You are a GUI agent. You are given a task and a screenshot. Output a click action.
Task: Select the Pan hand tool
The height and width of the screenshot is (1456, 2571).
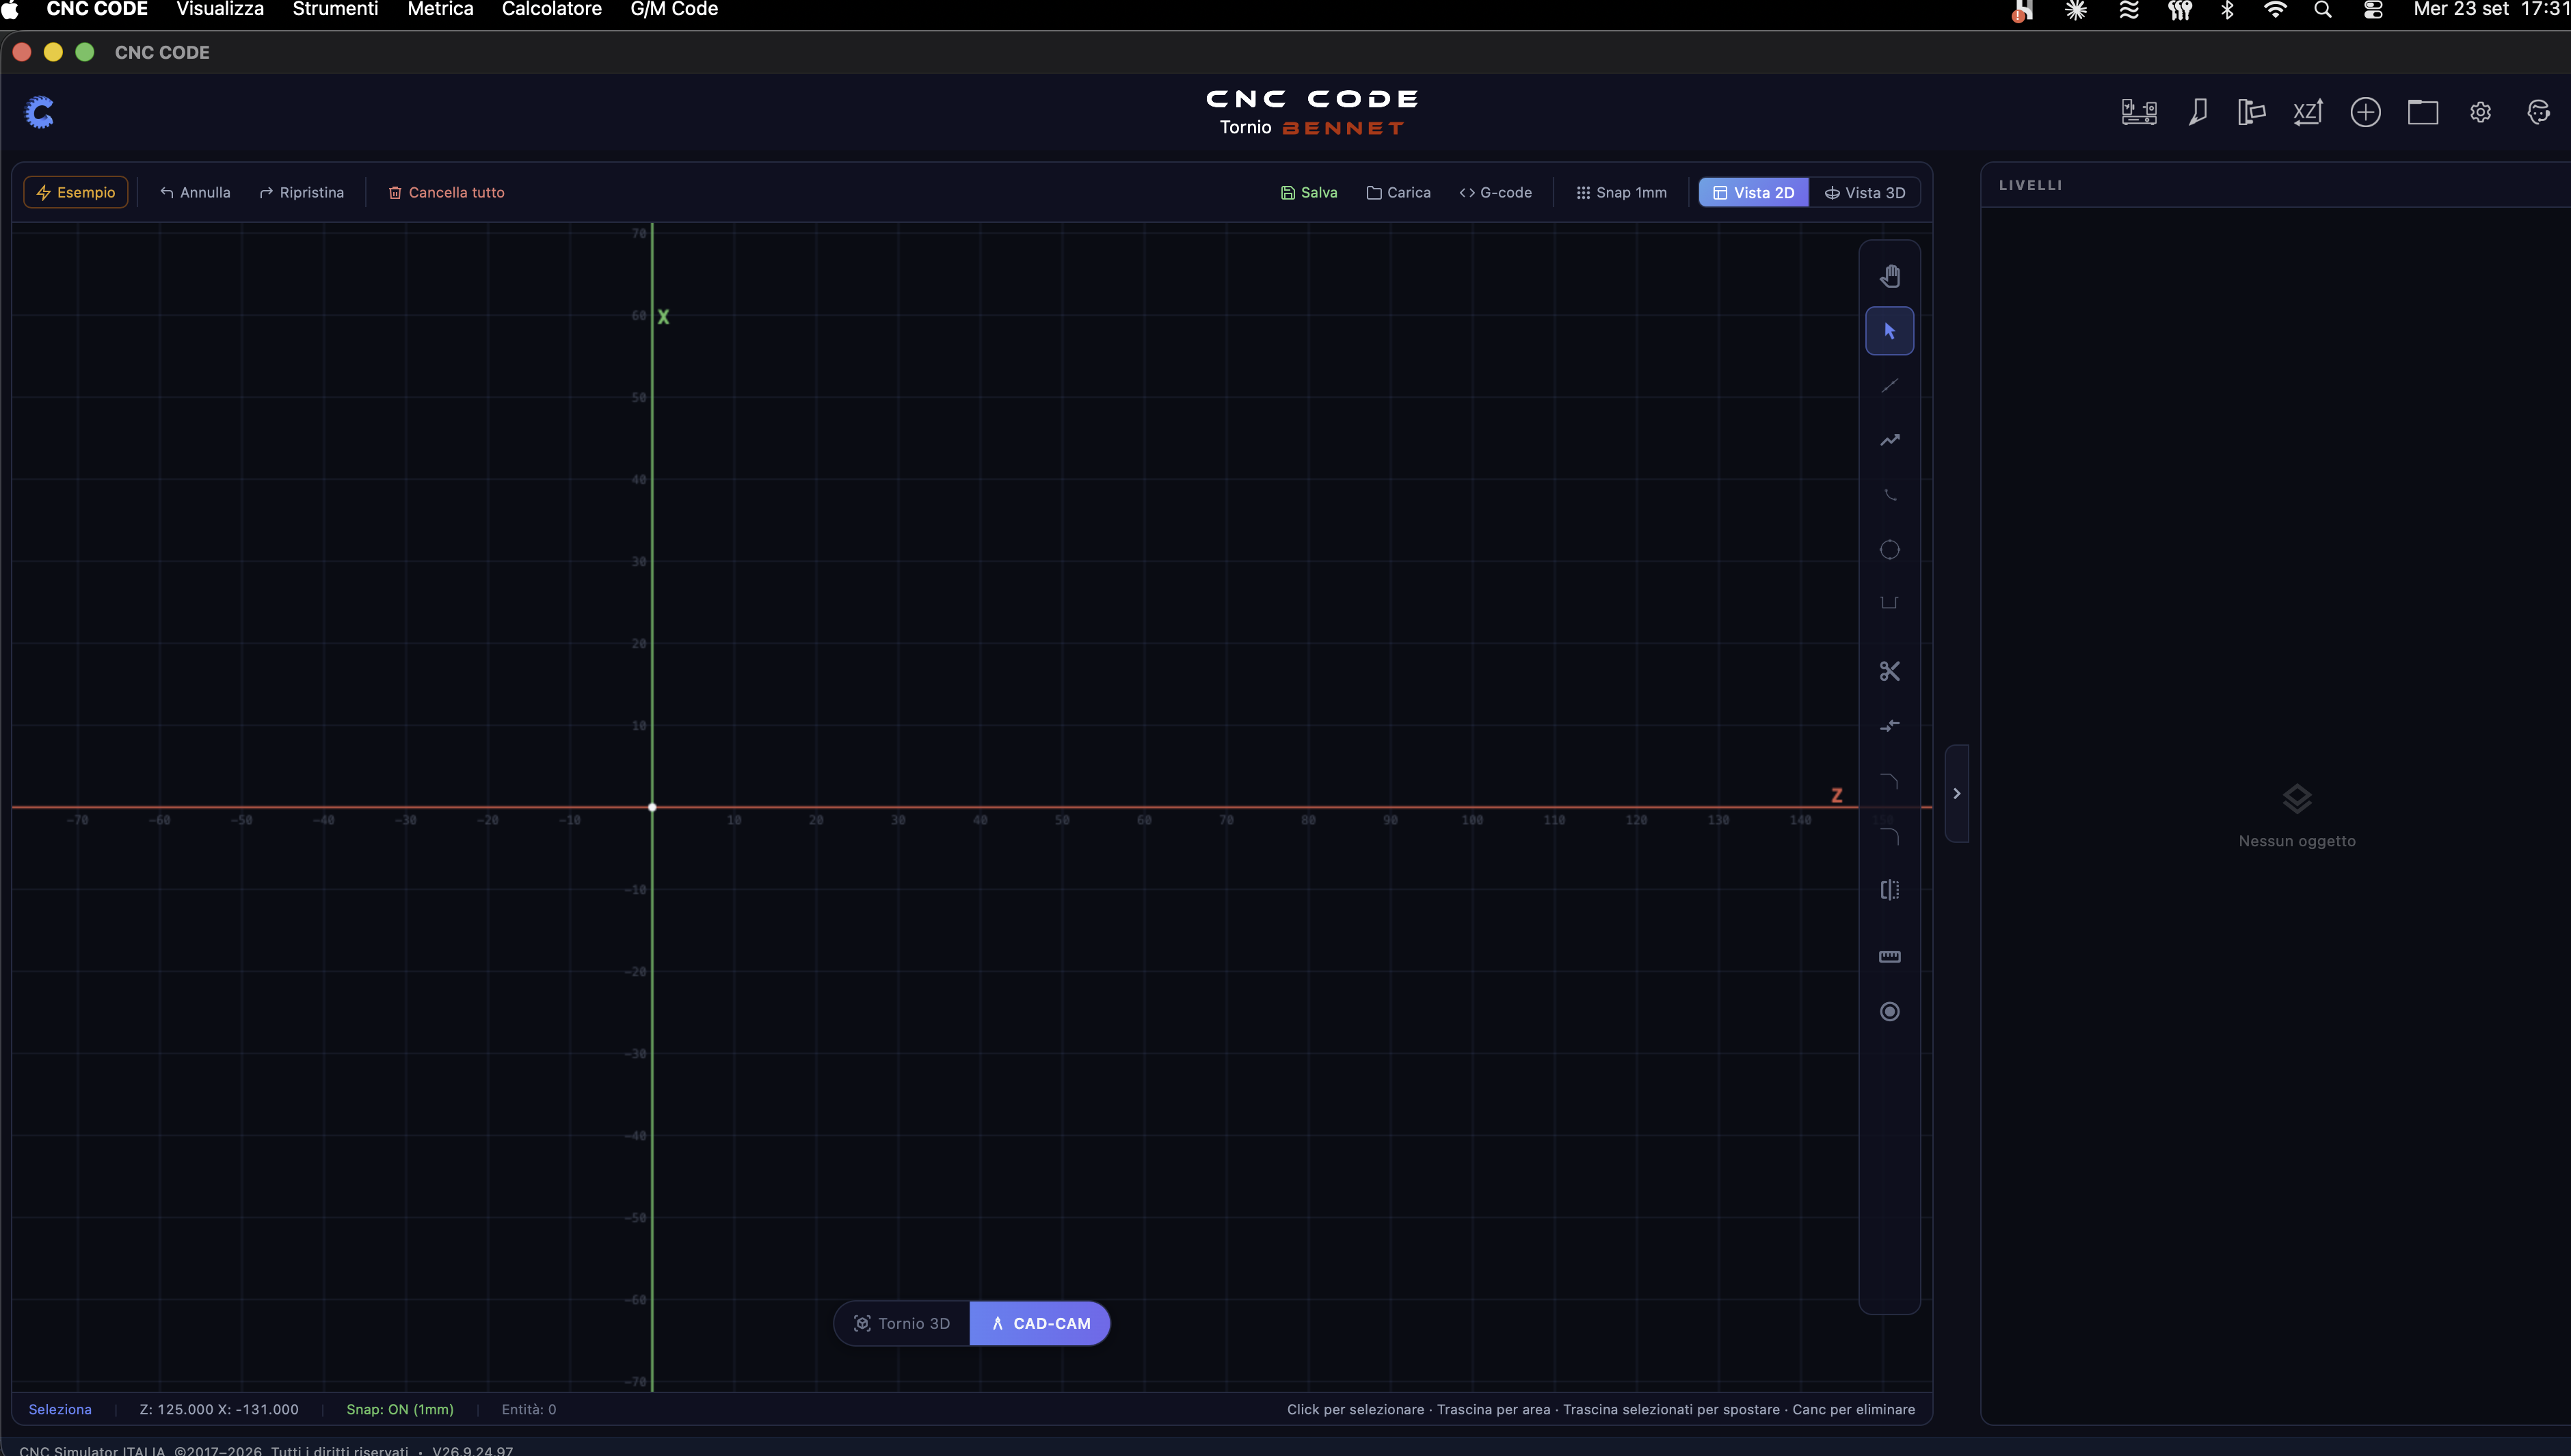[1889, 276]
